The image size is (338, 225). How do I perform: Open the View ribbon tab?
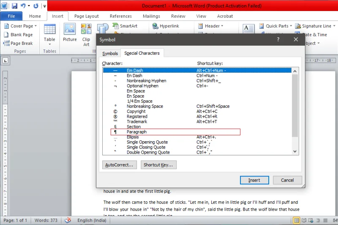pos(201,16)
